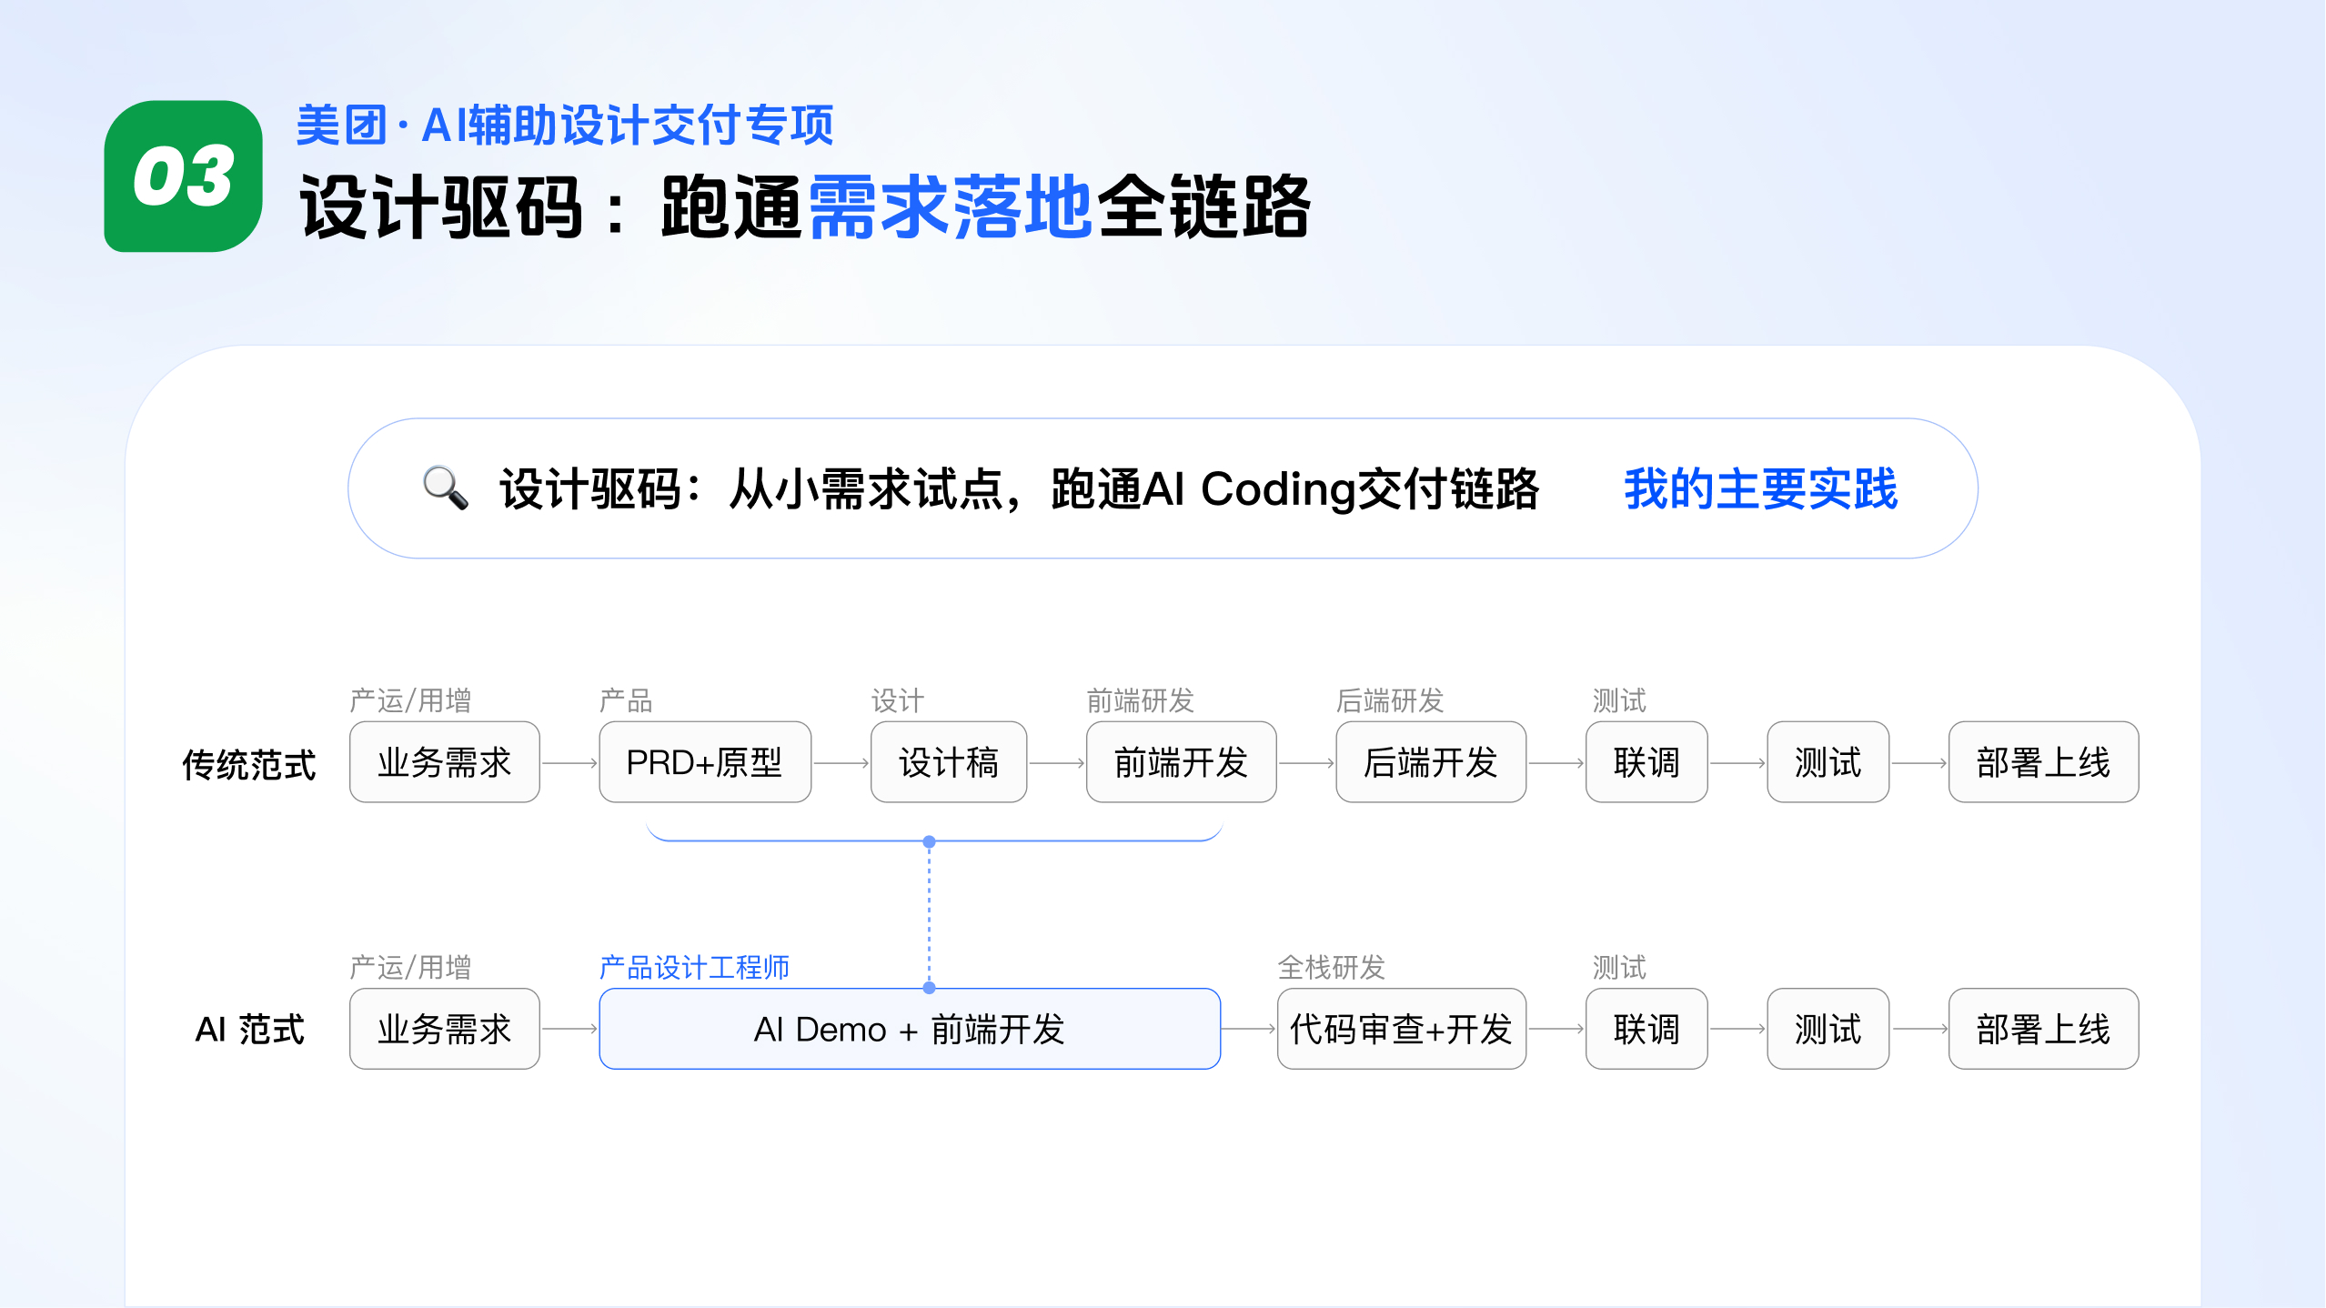Click 业务需求 box in the AI 范式 row

click(445, 1029)
